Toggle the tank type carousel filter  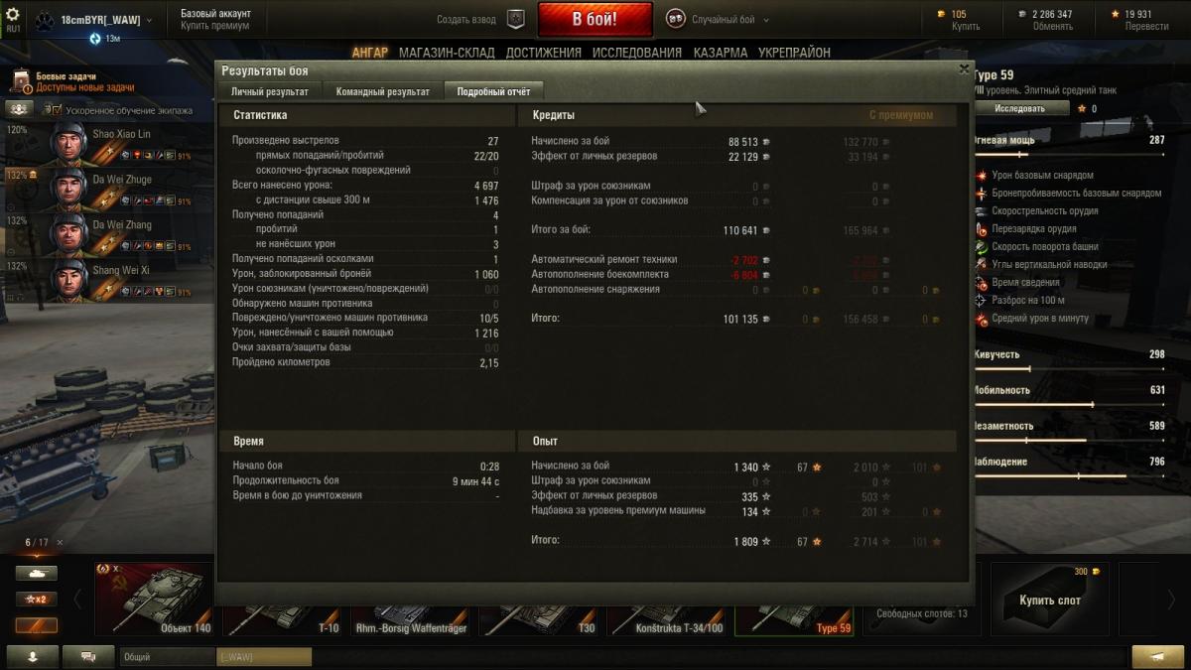(x=36, y=573)
